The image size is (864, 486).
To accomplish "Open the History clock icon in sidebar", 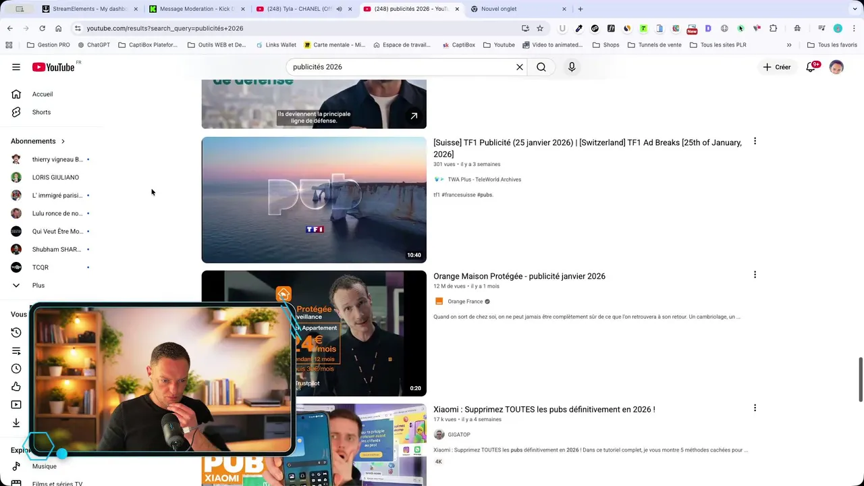I will (x=16, y=332).
